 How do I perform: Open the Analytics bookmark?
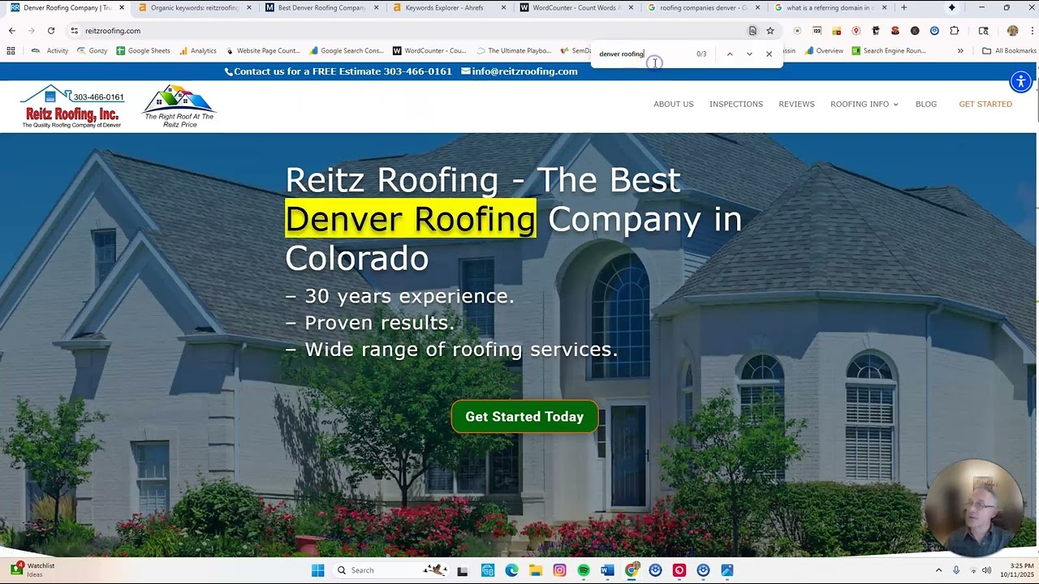pyautogui.click(x=197, y=50)
